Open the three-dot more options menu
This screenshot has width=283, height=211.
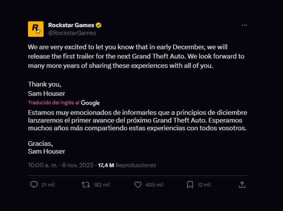[244, 25]
